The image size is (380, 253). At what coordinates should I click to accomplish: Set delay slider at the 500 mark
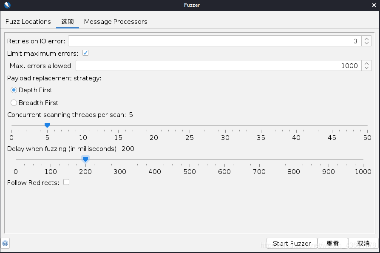click(x=190, y=159)
